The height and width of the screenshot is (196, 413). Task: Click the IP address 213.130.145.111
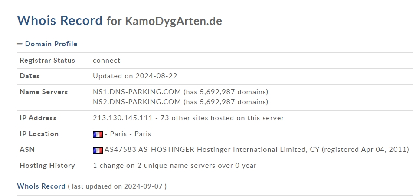[122, 118]
